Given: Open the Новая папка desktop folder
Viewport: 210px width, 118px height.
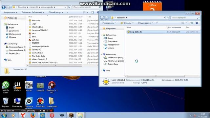Looking at the screenshot, I should (52, 103).
